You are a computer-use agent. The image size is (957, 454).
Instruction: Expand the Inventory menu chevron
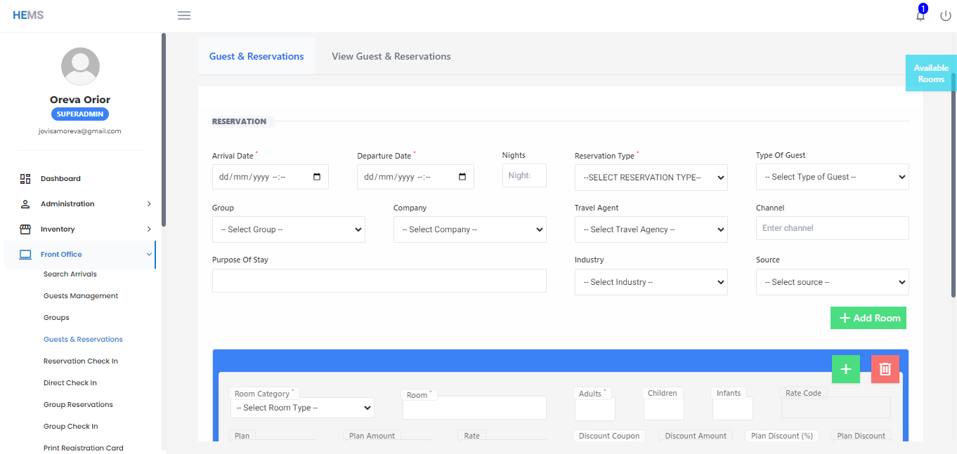(x=149, y=229)
